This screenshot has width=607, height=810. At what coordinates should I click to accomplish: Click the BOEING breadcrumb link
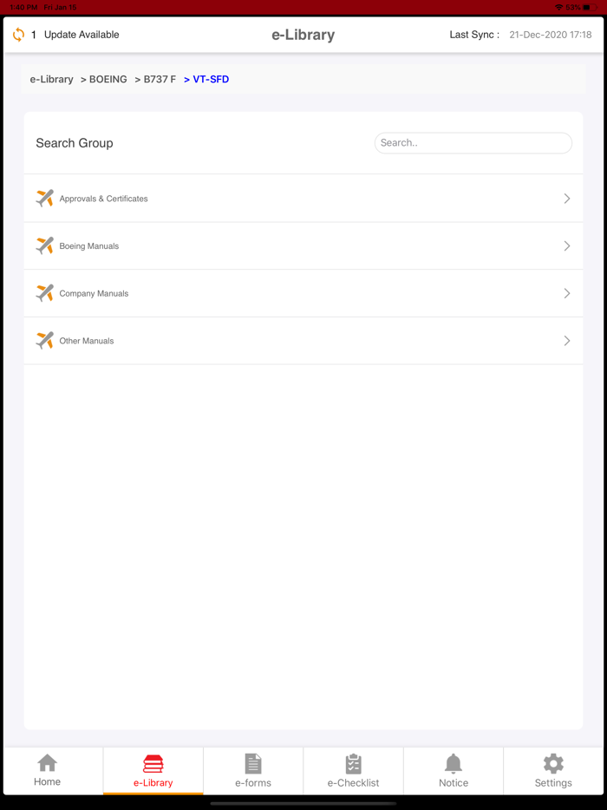pos(108,79)
